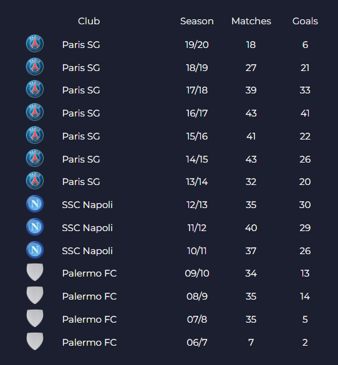Open Paris SG link in 18/19 row
The width and height of the screenshot is (338, 365).
(81, 68)
